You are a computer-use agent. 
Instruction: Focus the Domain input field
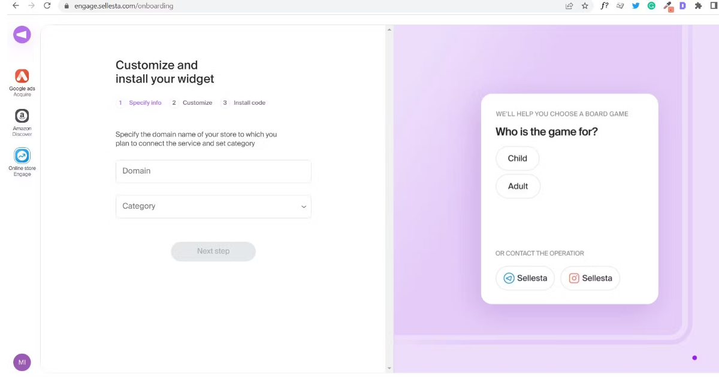pyautogui.click(x=213, y=171)
